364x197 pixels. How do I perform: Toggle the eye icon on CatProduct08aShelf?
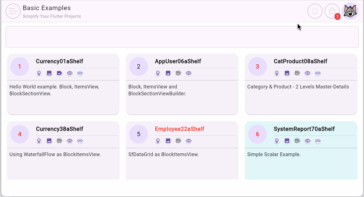click(x=308, y=73)
